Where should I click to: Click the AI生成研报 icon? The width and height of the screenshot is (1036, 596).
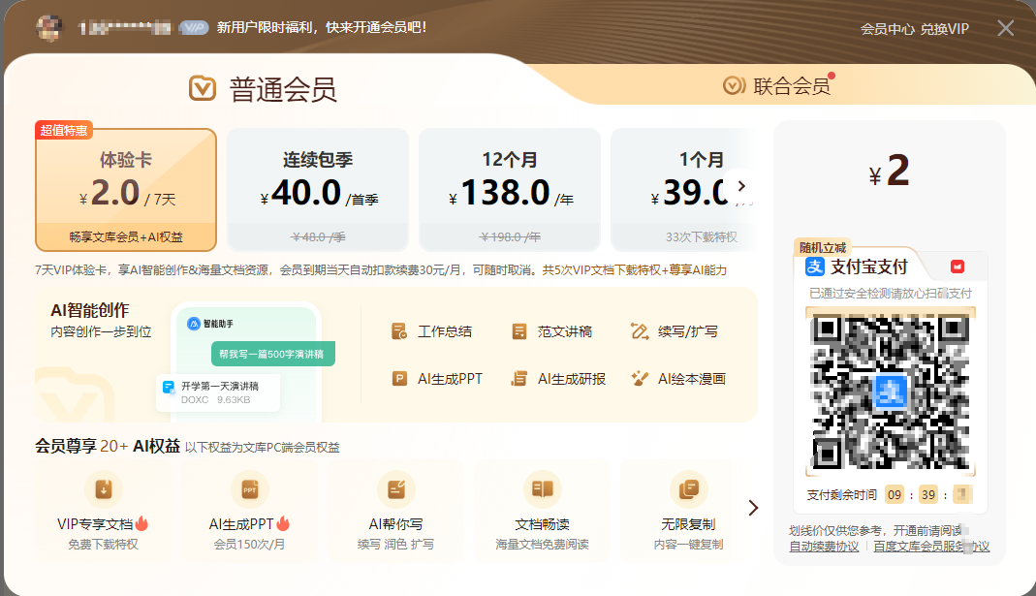pos(519,379)
